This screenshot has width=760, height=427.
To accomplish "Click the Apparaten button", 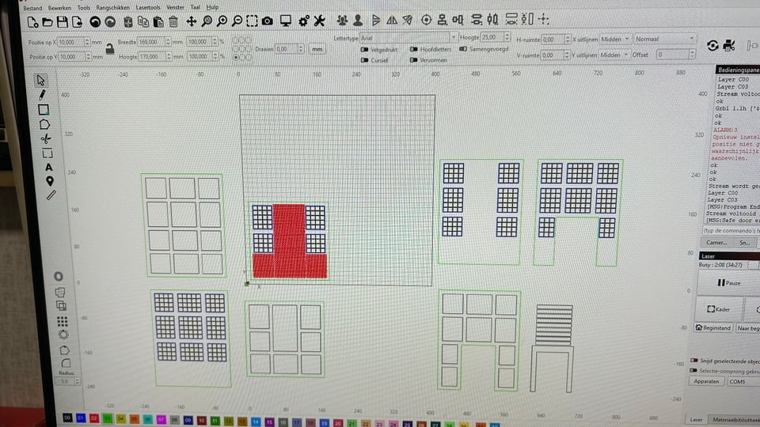I will (x=707, y=381).
